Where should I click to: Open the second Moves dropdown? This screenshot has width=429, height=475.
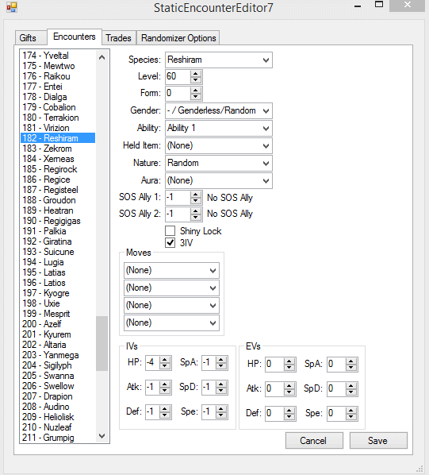171,288
